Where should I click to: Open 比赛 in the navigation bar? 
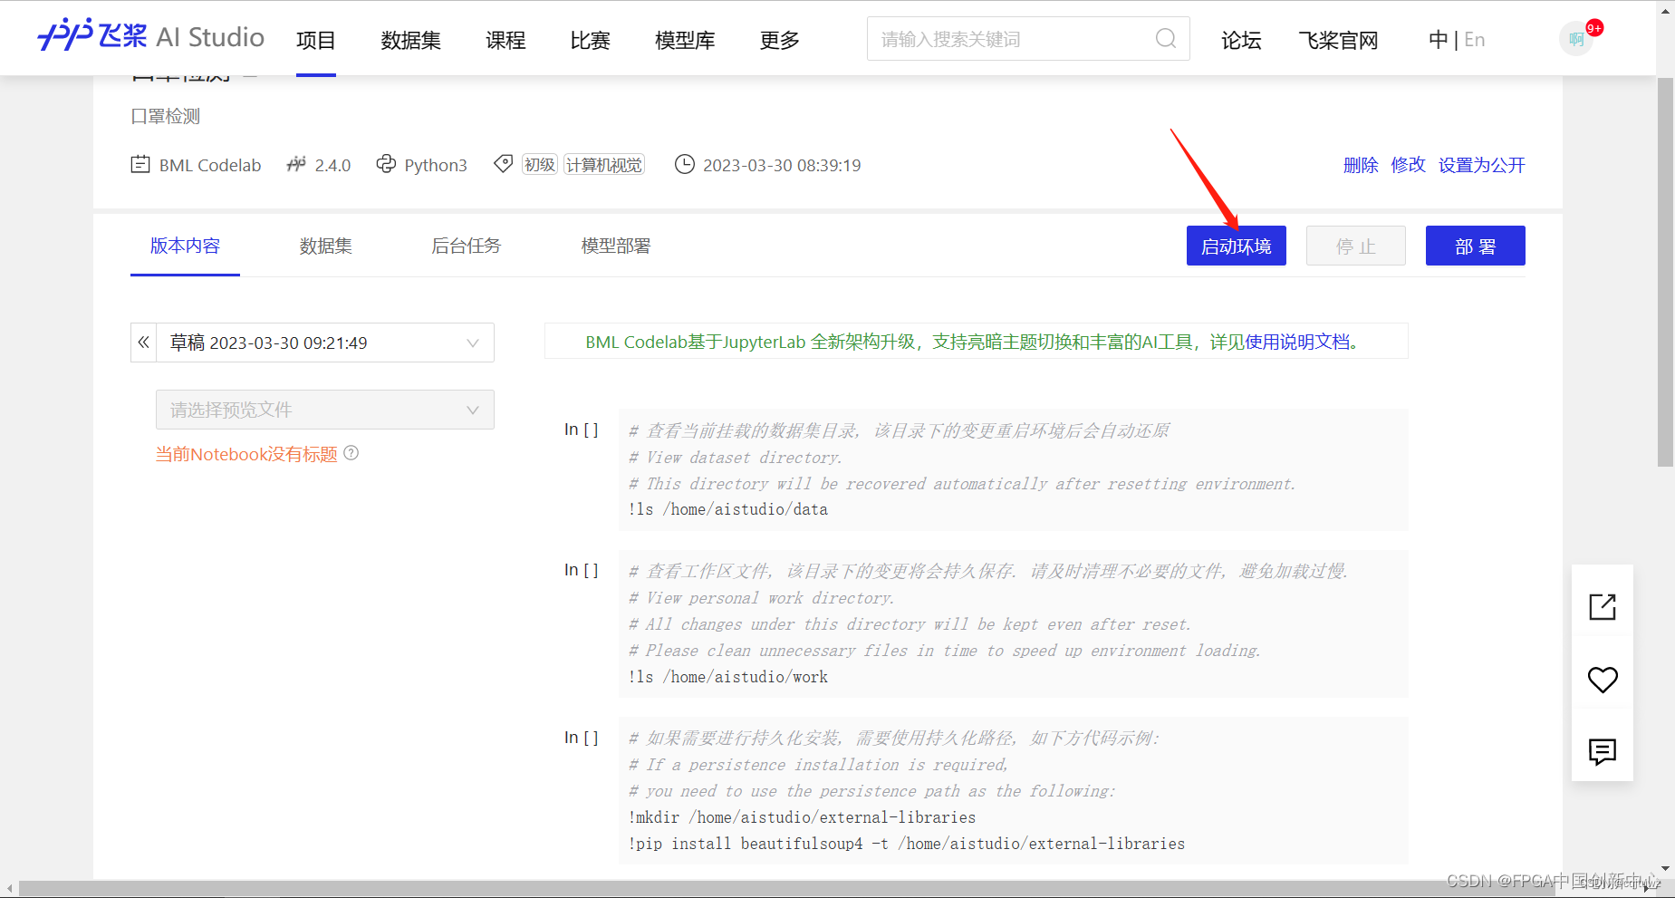pos(591,40)
